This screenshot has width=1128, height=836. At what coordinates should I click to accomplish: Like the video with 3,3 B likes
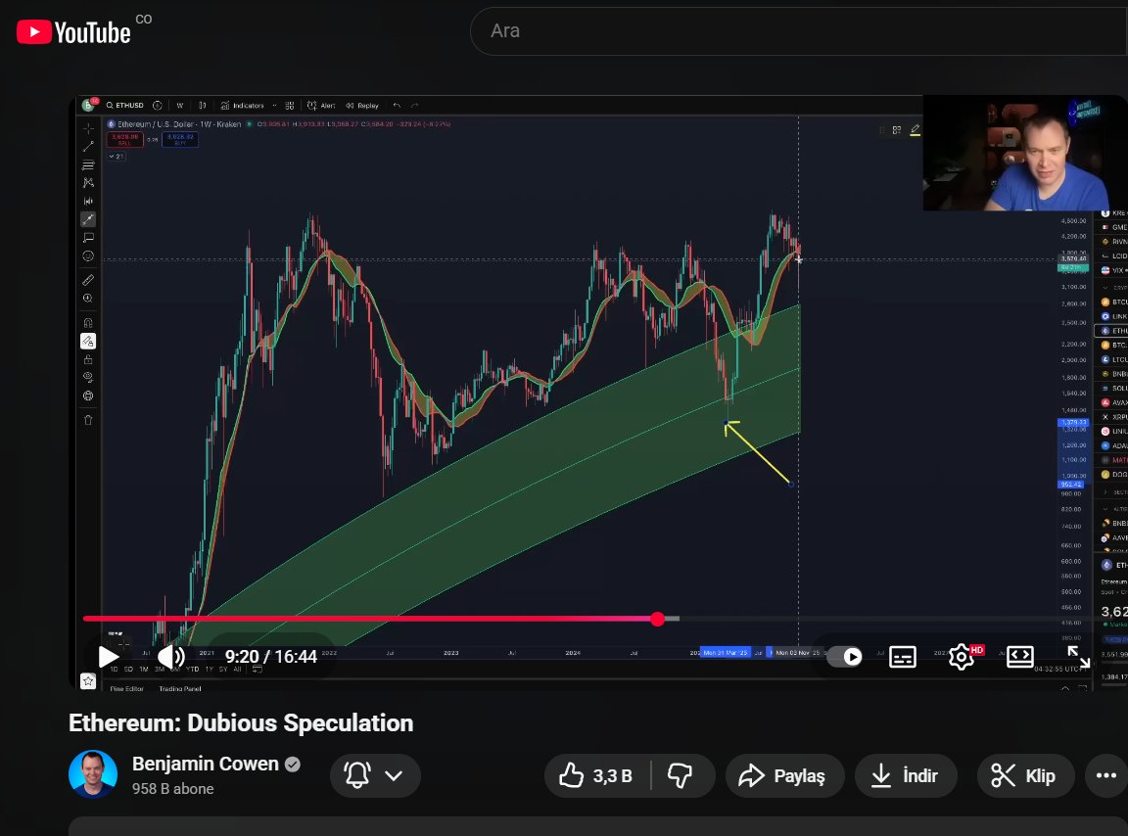click(x=597, y=775)
